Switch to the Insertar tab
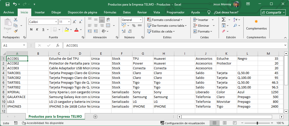 coord(40,12)
